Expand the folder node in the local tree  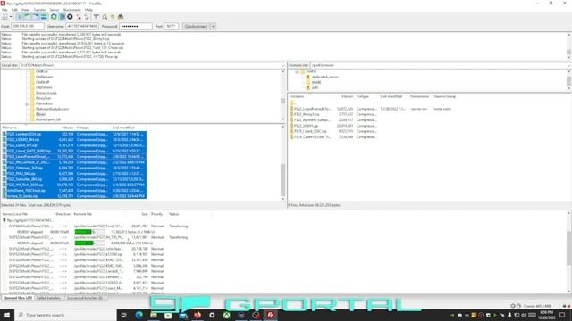[27, 103]
